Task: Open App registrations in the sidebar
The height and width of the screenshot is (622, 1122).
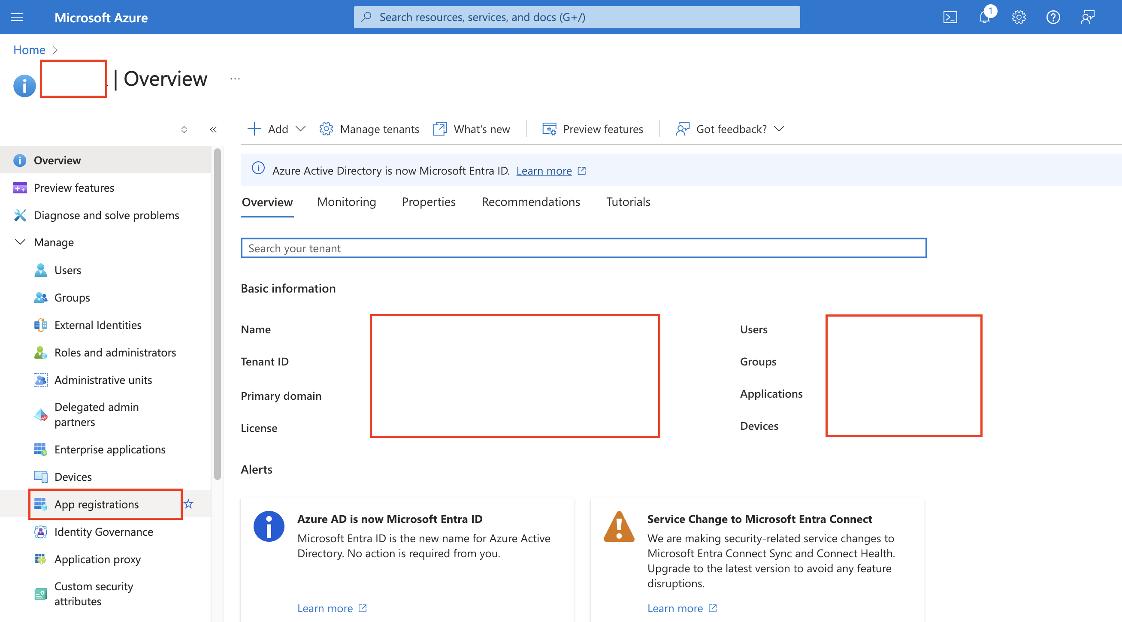Action: pyautogui.click(x=106, y=504)
